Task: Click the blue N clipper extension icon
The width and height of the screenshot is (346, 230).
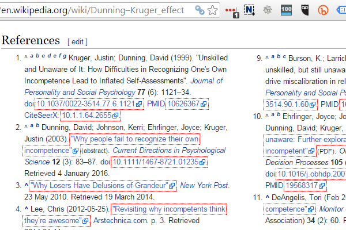Action: (249, 10)
